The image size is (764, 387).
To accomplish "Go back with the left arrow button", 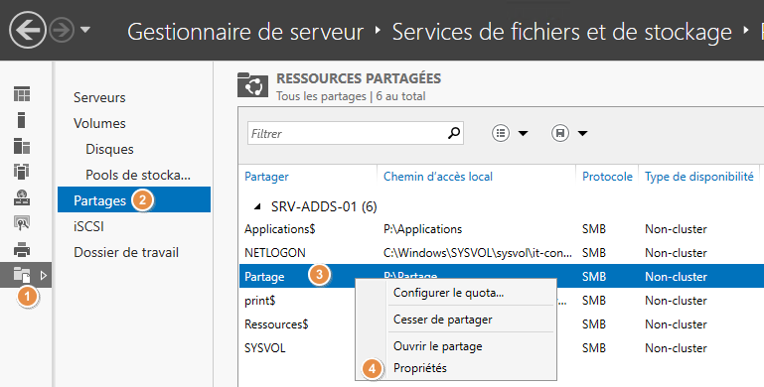I will coord(27,30).
